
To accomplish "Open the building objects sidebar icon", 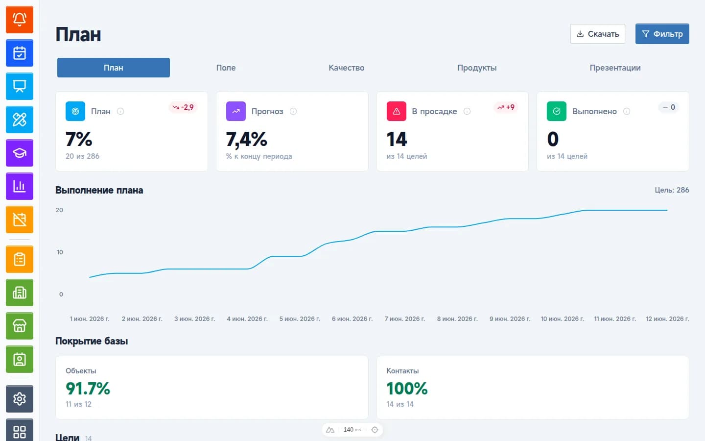I will 20,293.
